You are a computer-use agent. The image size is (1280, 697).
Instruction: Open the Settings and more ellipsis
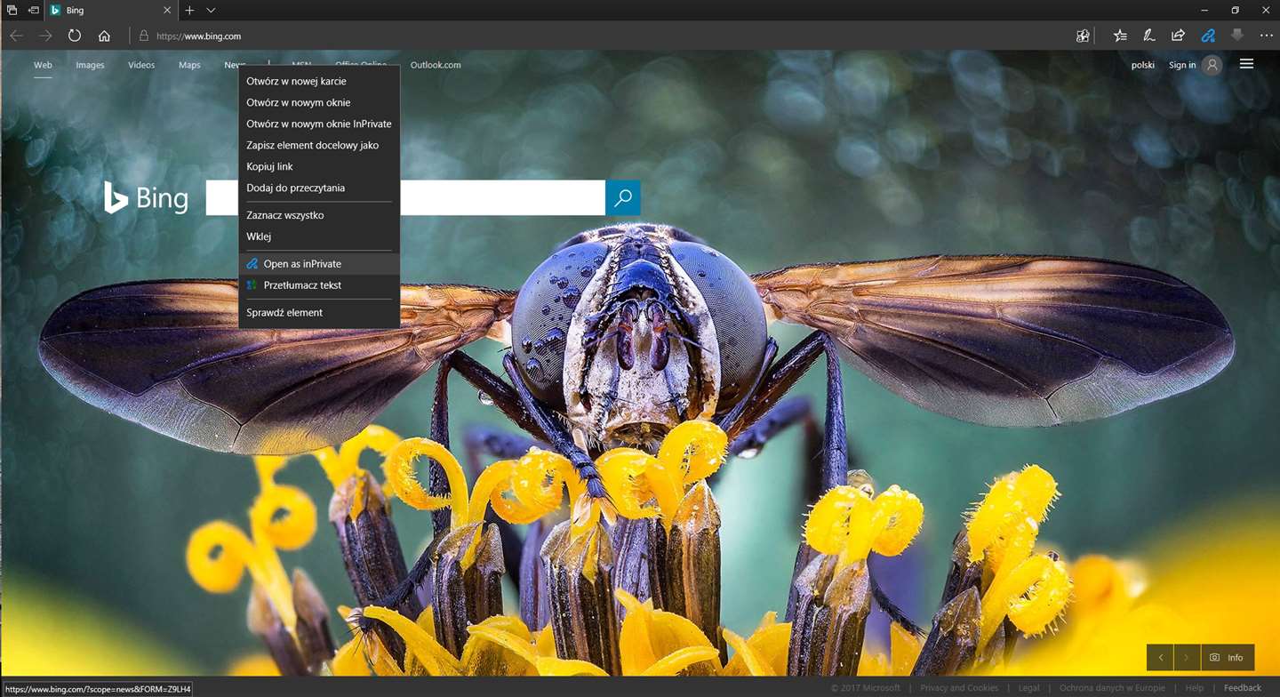click(1267, 36)
